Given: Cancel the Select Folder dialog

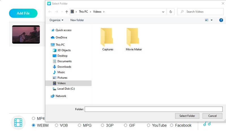Looking at the screenshot, I should (212, 116).
